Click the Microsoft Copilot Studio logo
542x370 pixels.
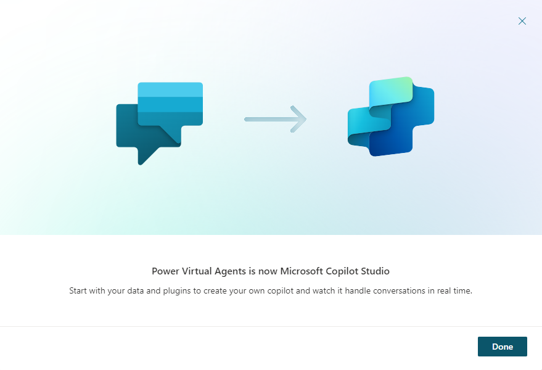coord(391,117)
